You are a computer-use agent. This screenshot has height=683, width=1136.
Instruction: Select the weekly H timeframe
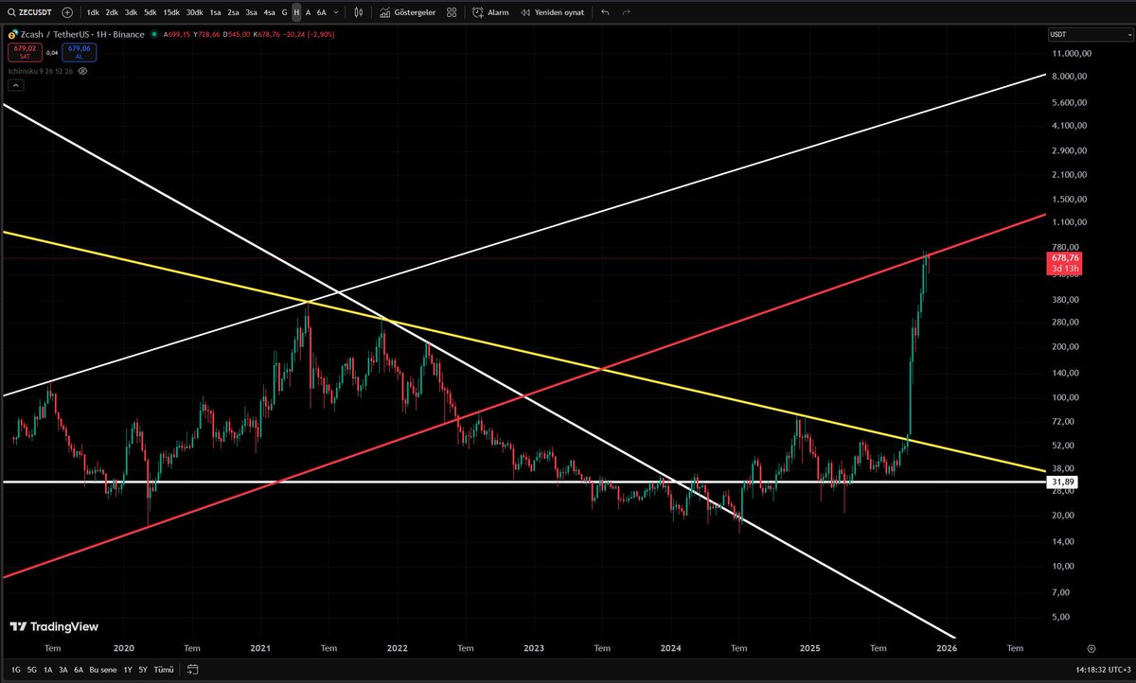[x=296, y=13]
